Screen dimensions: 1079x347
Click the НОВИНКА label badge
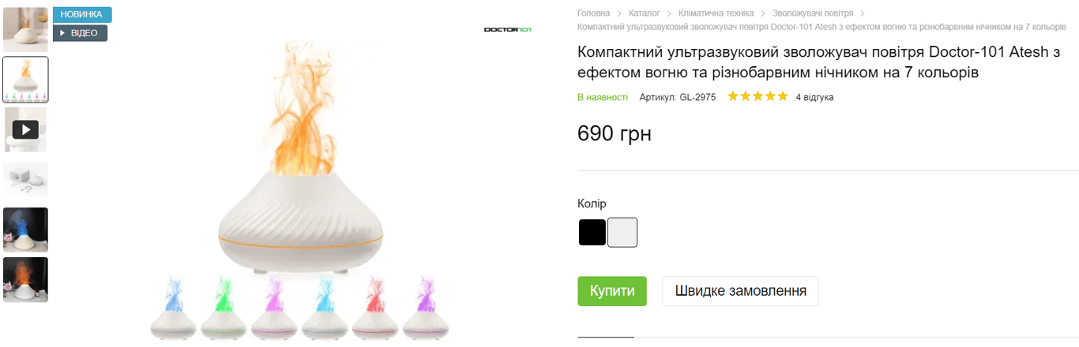82,14
